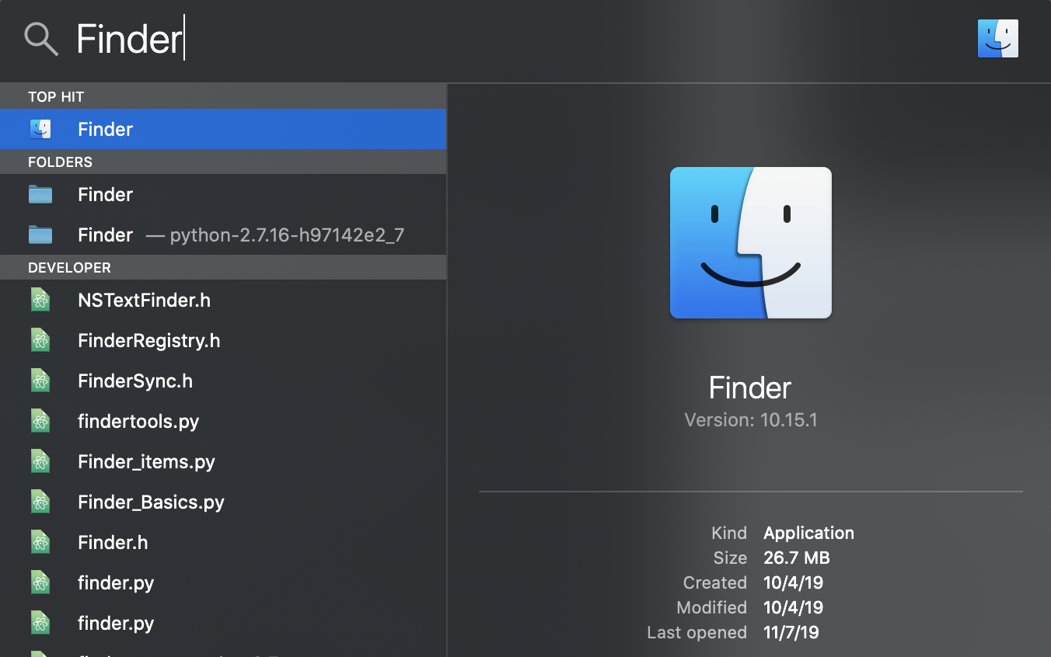
Task: Click the file icon next to Finder.h
Action: (40, 542)
